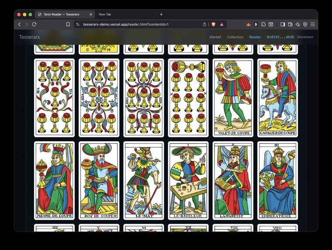Bookmark this page using the bookmark icon

click(x=68, y=24)
